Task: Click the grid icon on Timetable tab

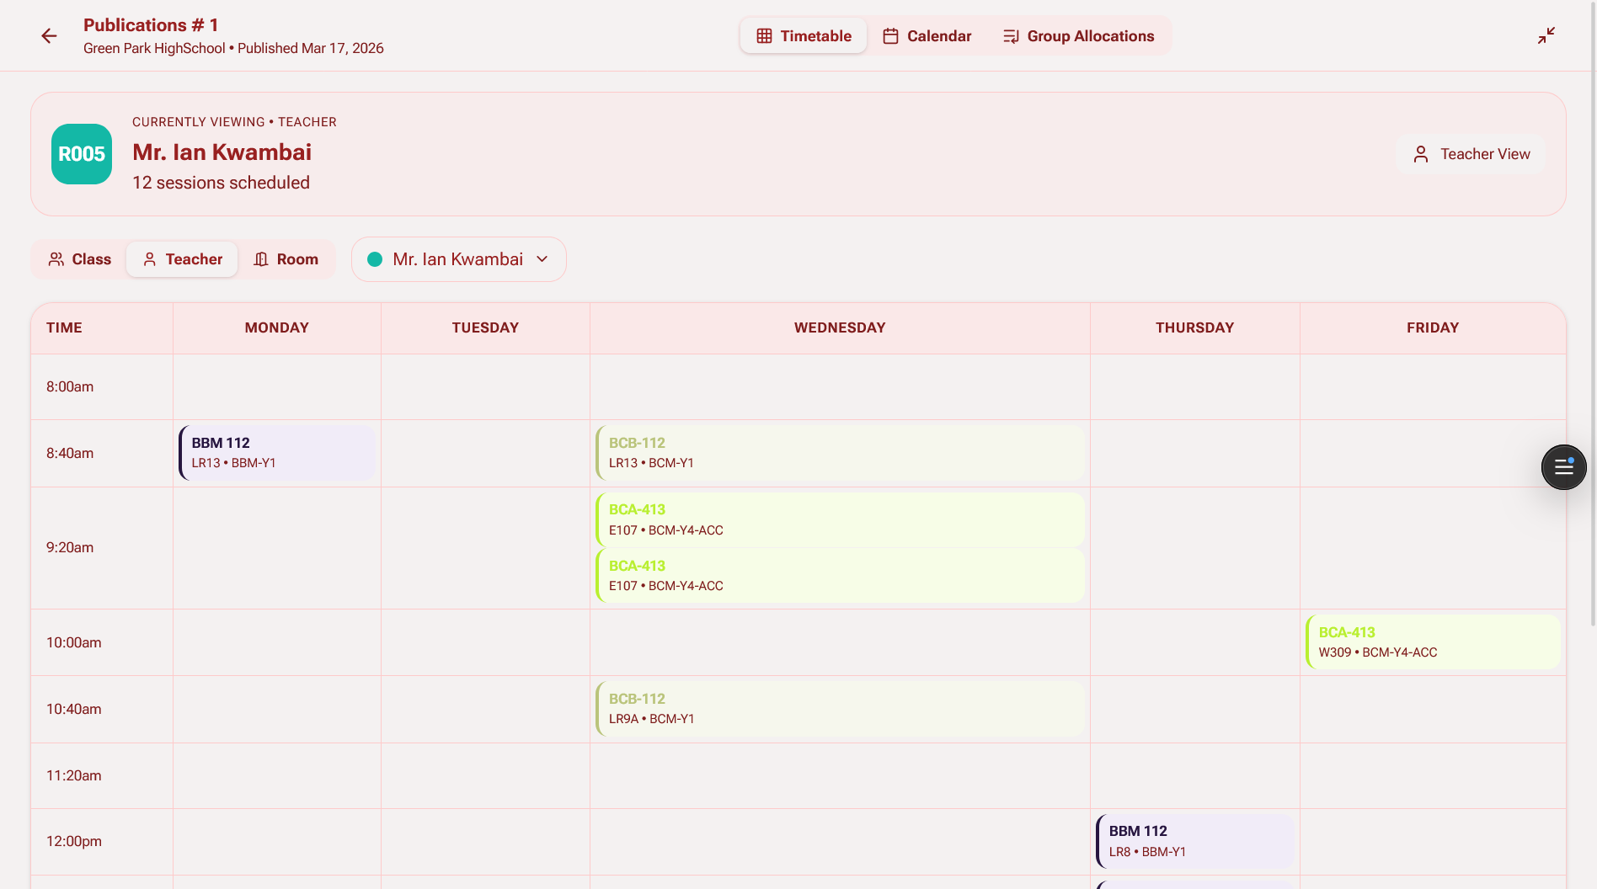Action: point(764,36)
